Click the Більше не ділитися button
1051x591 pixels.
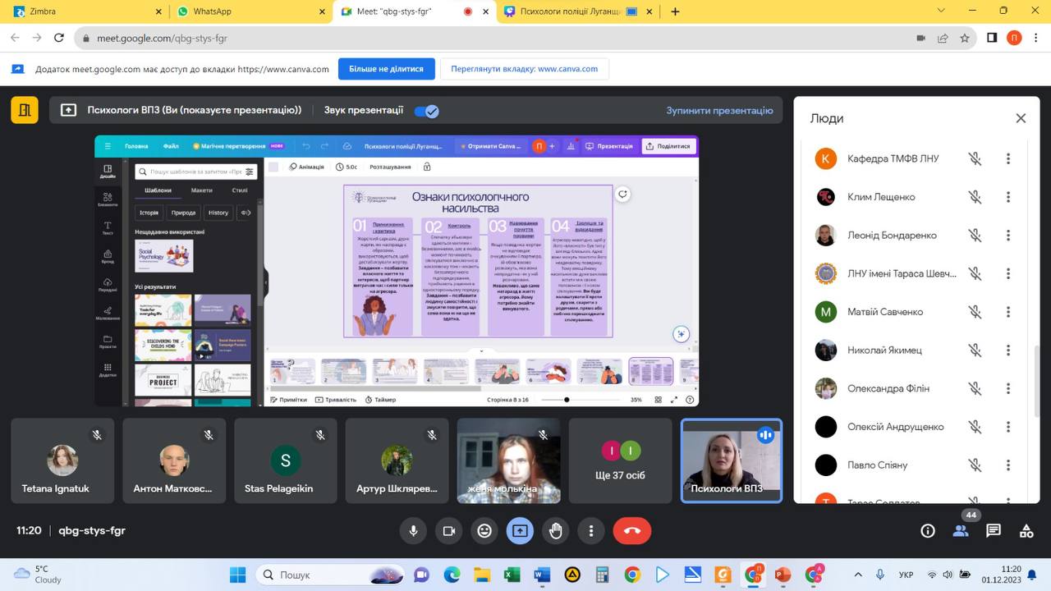coord(386,69)
